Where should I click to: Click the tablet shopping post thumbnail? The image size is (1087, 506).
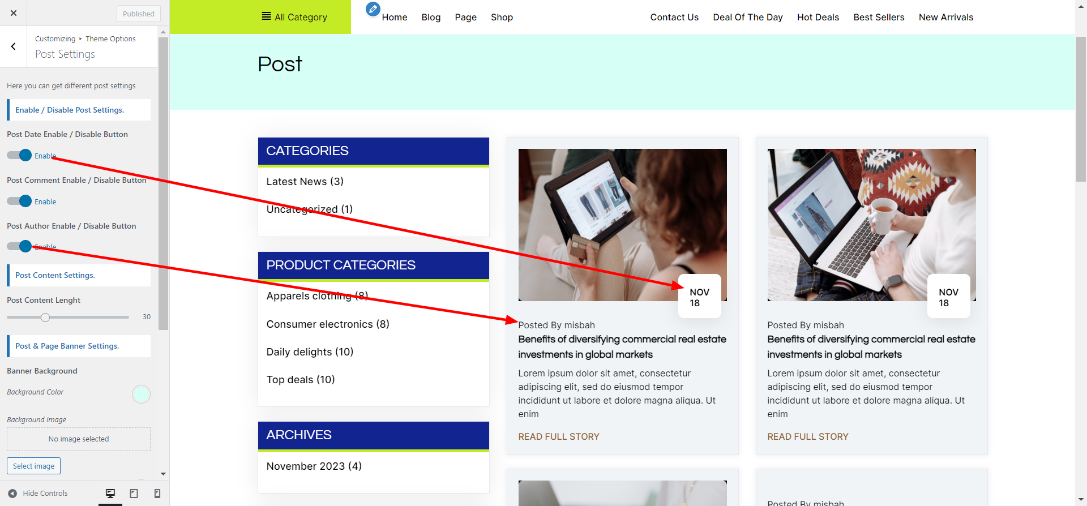tap(622, 225)
